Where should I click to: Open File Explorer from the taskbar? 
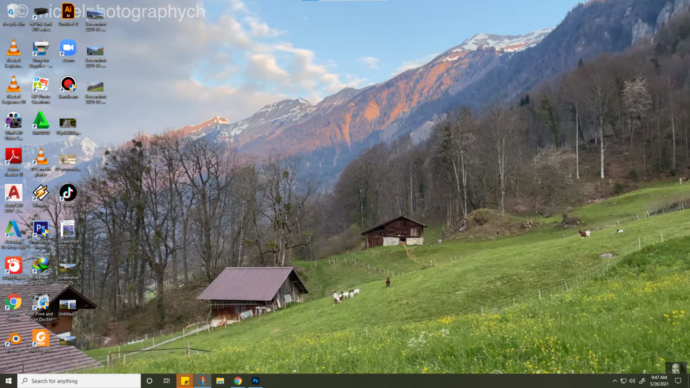tap(220, 381)
